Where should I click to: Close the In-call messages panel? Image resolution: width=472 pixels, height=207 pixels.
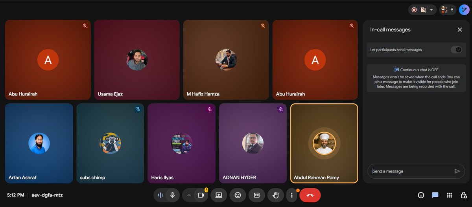[x=459, y=29]
